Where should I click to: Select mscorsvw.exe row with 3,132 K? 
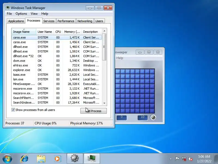pyautogui.click(x=57, y=89)
